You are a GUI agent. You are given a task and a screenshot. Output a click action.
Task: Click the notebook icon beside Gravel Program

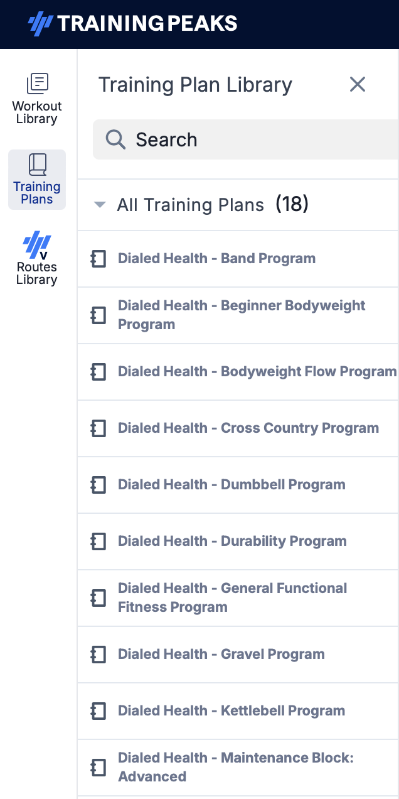click(x=98, y=655)
